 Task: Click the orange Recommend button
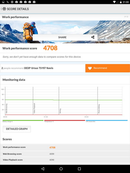tap(108, 68)
